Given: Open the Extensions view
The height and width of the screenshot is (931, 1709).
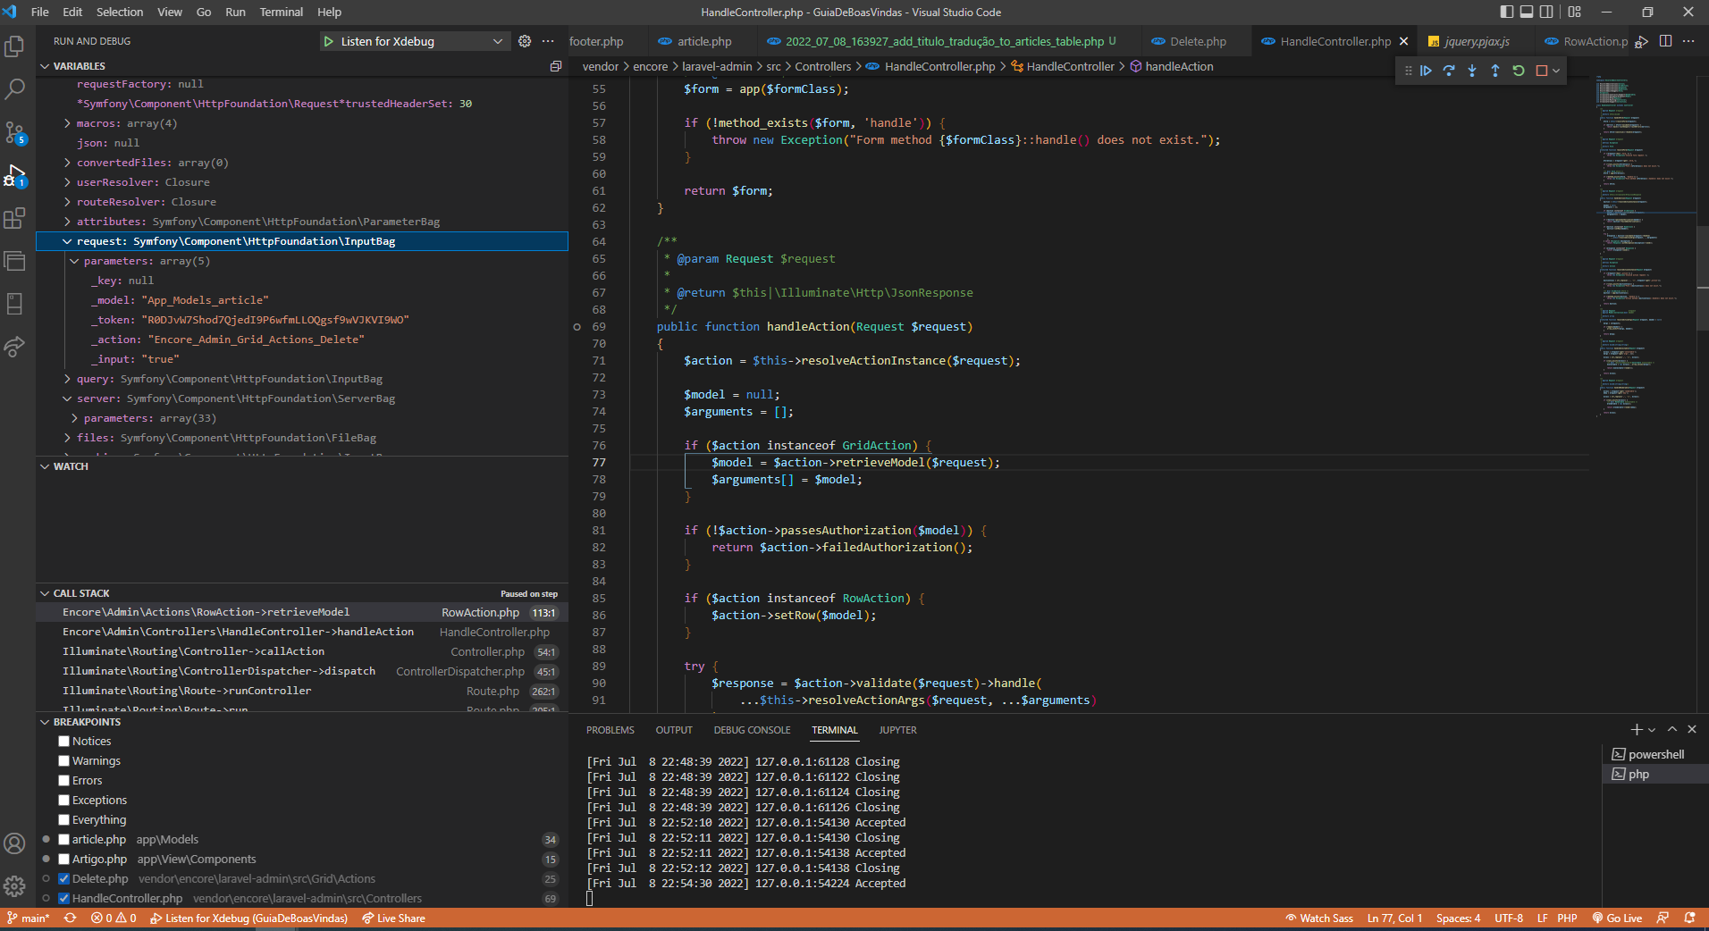Looking at the screenshot, I should point(15,218).
